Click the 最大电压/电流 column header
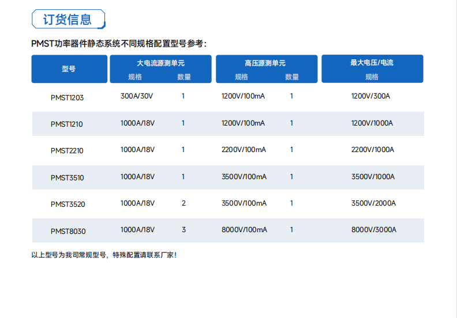Screen dimensions: 457x318 (x=372, y=63)
